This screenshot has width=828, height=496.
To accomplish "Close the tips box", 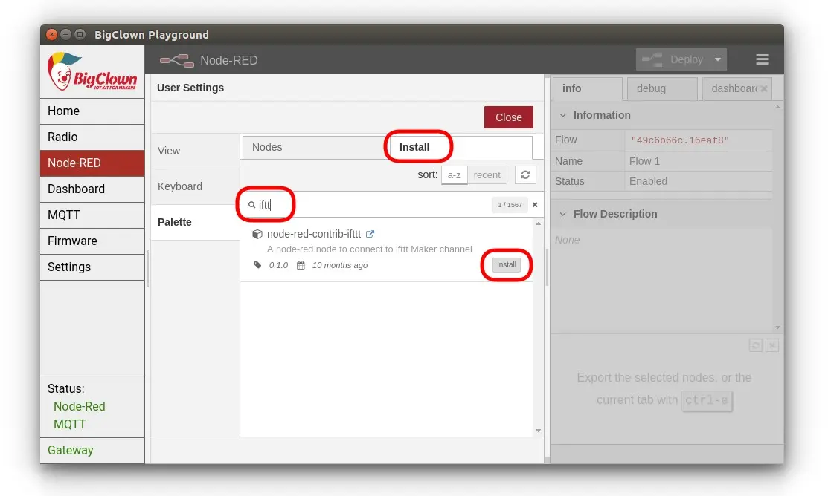I will pos(772,346).
